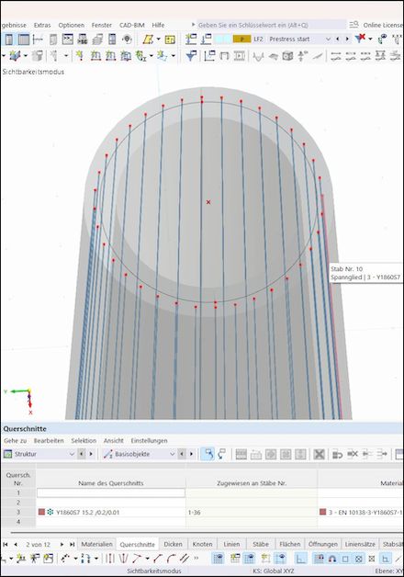The width and height of the screenshot is (404, 577).
Task: Switch to the Stäbe tab
Action: 261,544
